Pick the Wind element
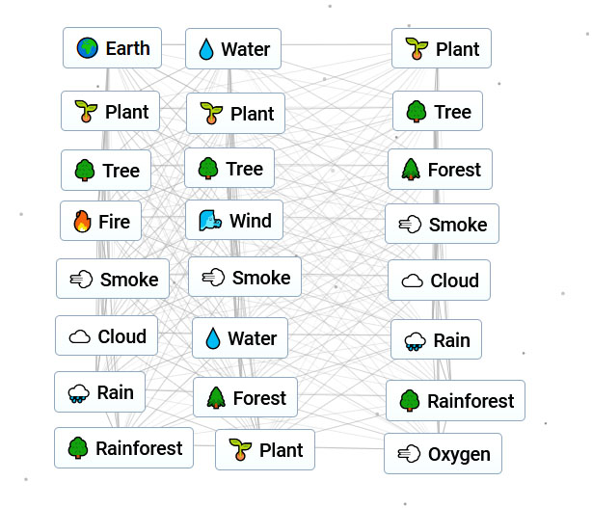592x508 pixels. [x=235, y=221]
